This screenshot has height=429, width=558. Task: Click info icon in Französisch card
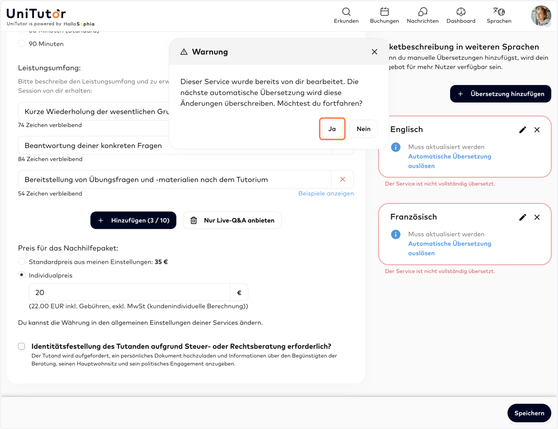396,235
